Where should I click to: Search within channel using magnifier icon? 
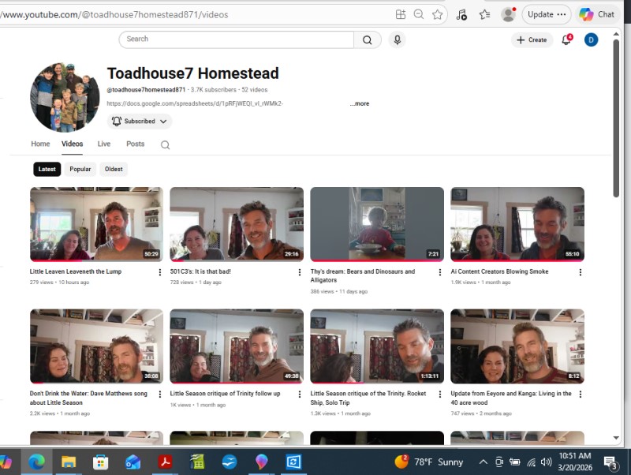pos(165,145)
